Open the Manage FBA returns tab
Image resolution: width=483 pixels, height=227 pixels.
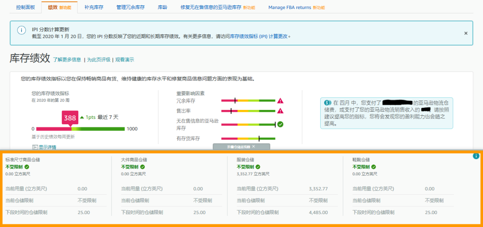click(296, 8)
